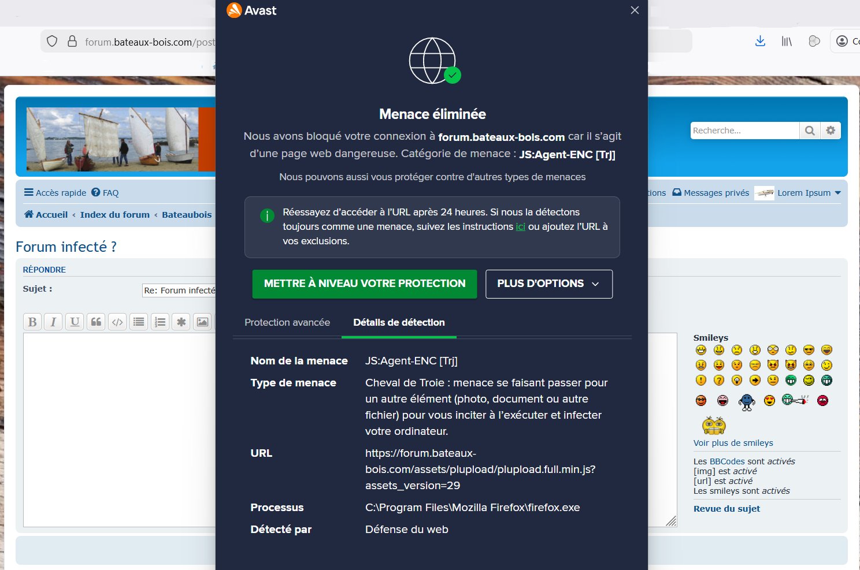Screen dimensions: 860x570
Task: Select the Détails de détection tab
Action: click(x=399, y=322)
